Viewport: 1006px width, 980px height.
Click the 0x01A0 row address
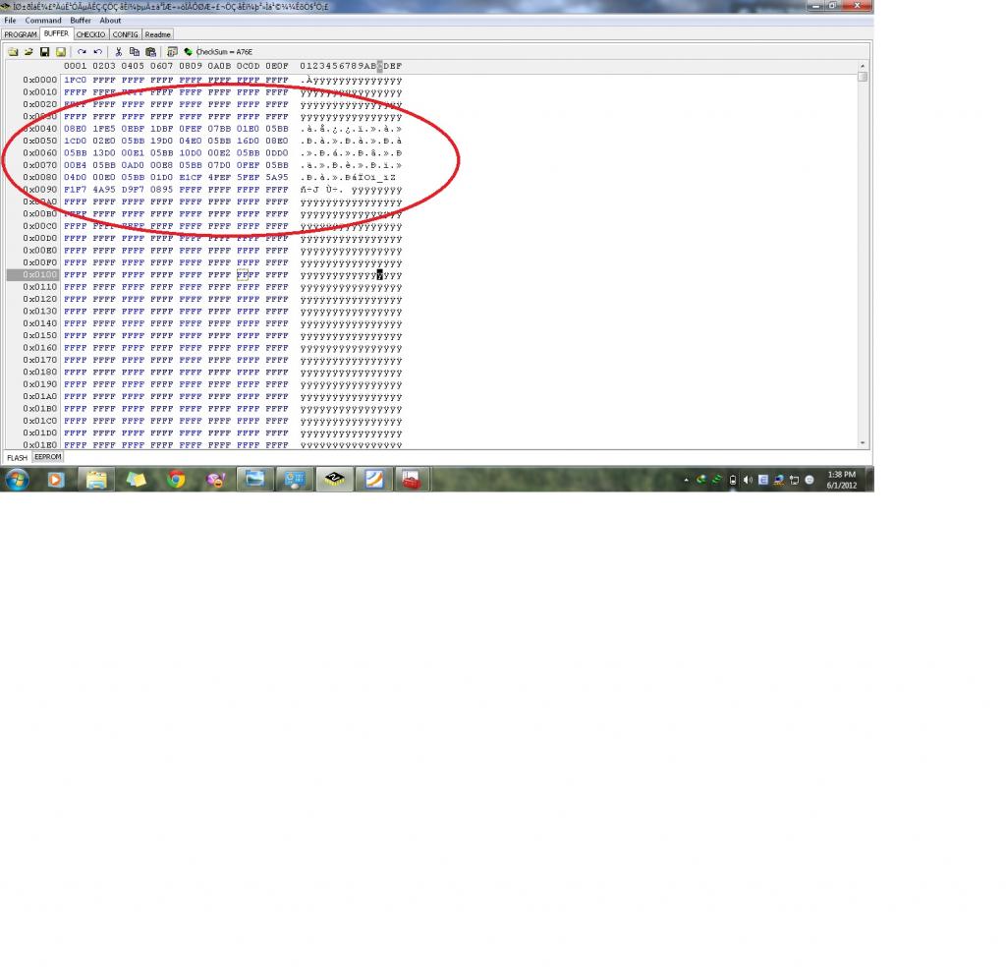tap(39, 397)
